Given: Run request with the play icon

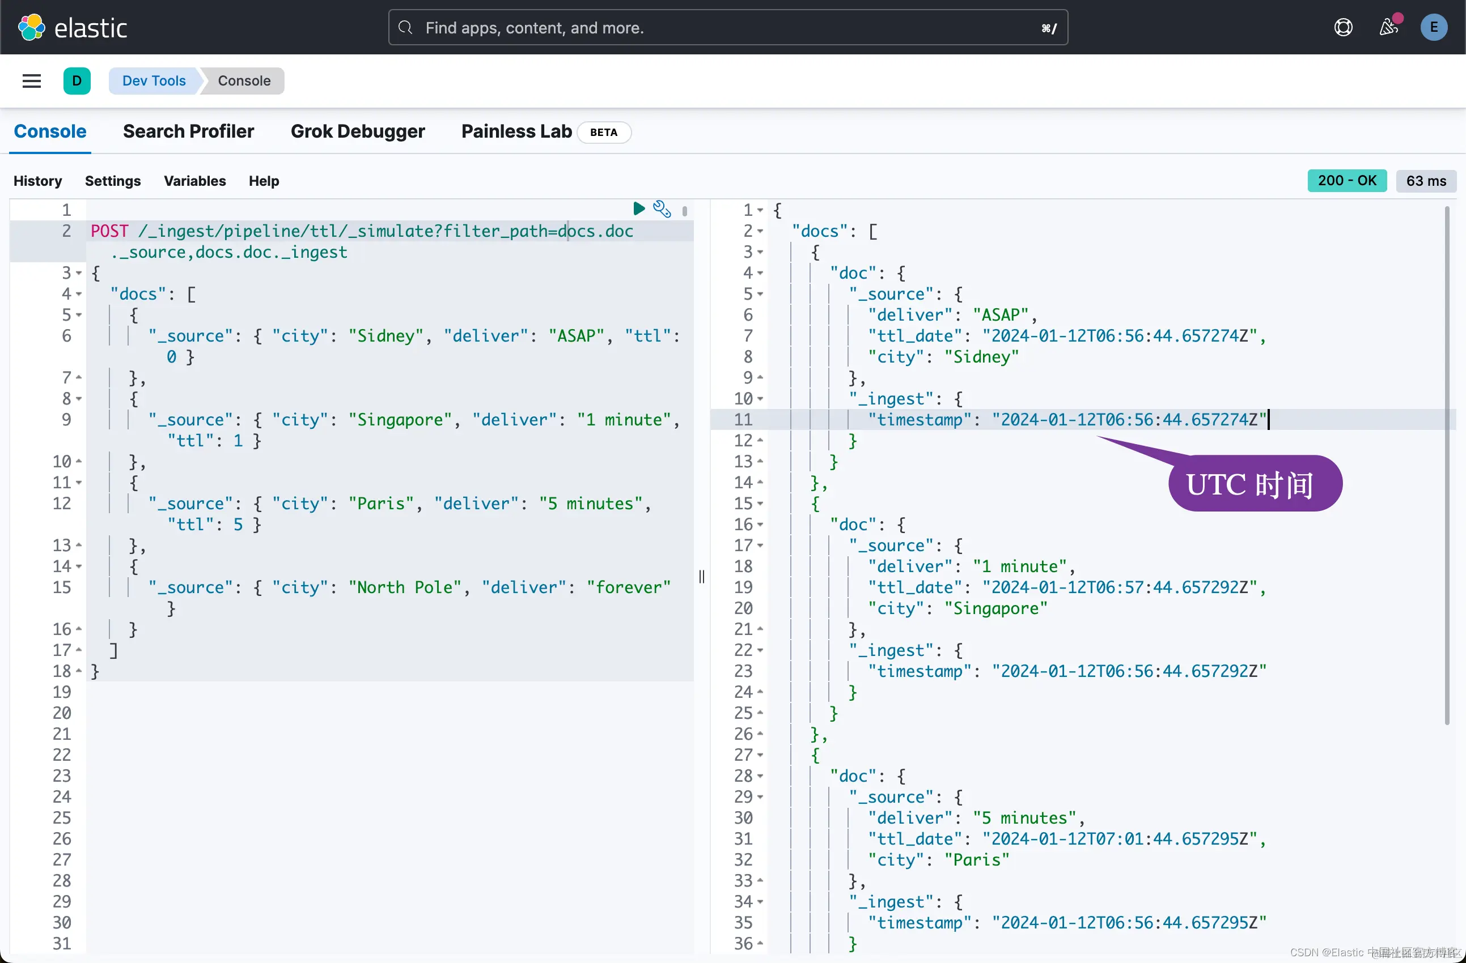Looking at the screenshot, I should click(639, 209).
